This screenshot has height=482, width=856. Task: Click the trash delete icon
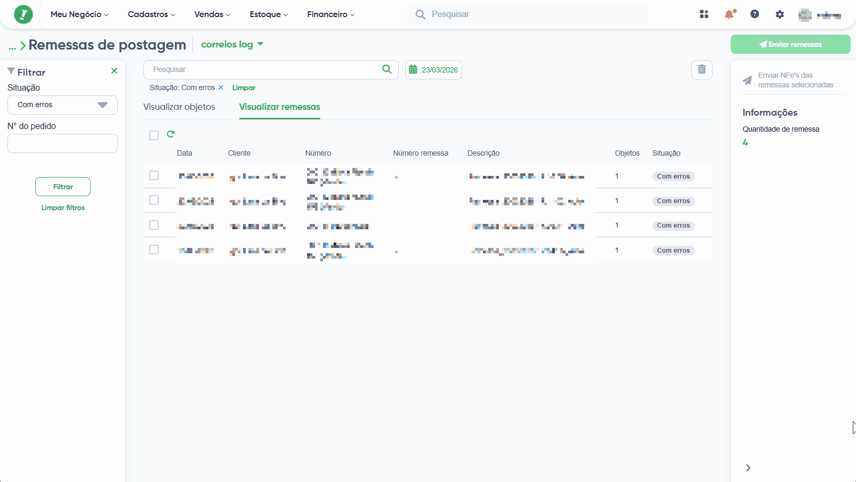coord(702,70)
